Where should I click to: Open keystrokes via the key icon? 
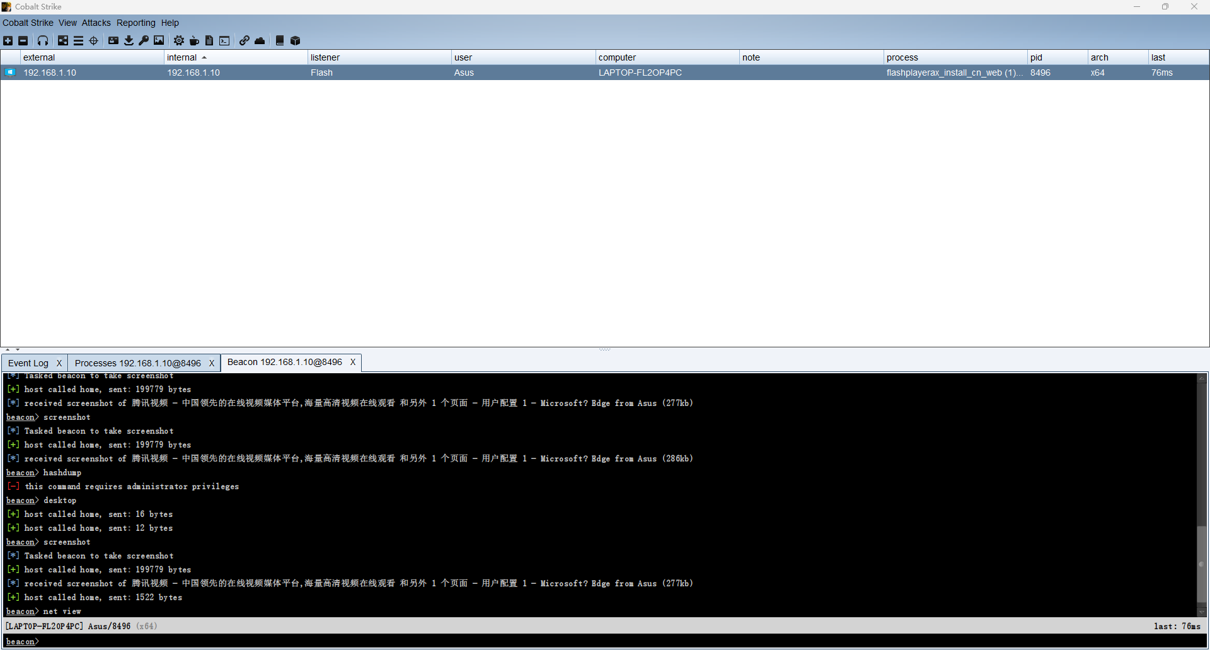pyautogui.click(x=144, y=41)
